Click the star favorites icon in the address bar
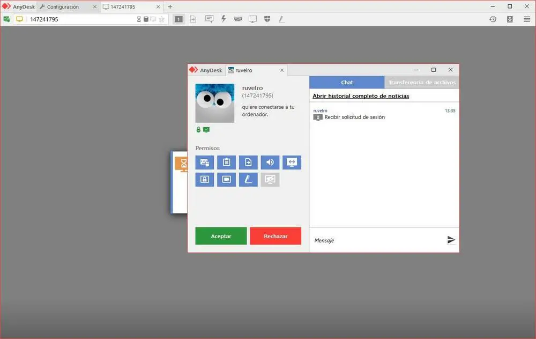 162,19
